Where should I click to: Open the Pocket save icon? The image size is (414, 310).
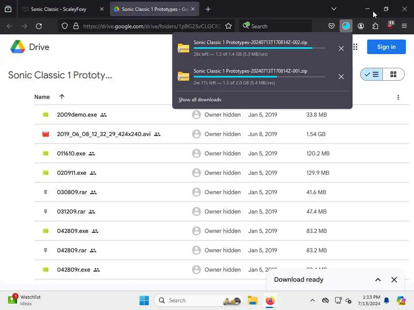(332, 26)
